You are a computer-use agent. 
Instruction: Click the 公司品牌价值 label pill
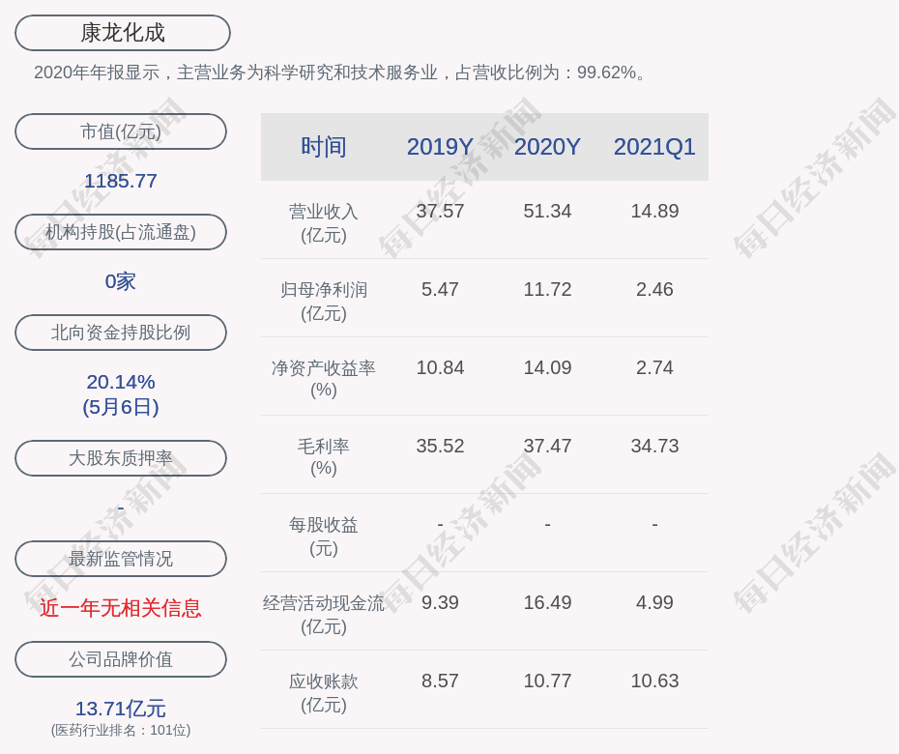121,659
